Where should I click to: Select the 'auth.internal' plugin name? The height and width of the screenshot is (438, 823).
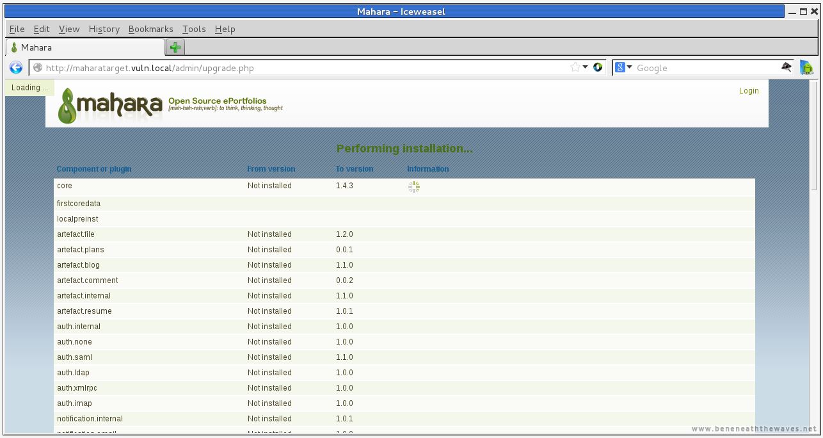pos(79,327)
